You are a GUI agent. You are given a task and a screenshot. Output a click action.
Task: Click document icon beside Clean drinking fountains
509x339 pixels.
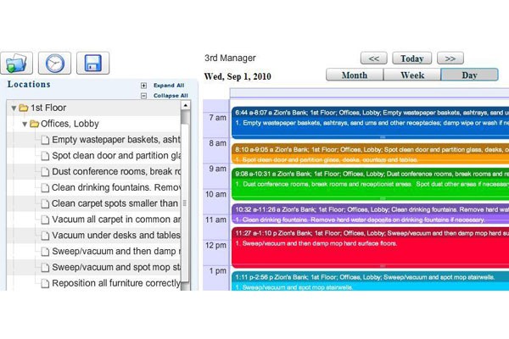(x=42, y=187)
